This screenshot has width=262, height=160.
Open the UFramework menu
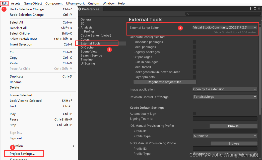point(75,3)
